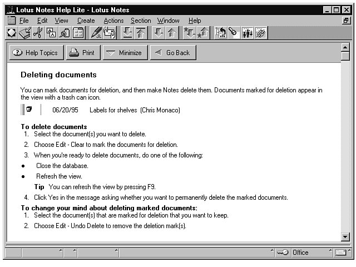
Task: Click the pencil Edit Document toolbar icon
Action: click(96, 33)
